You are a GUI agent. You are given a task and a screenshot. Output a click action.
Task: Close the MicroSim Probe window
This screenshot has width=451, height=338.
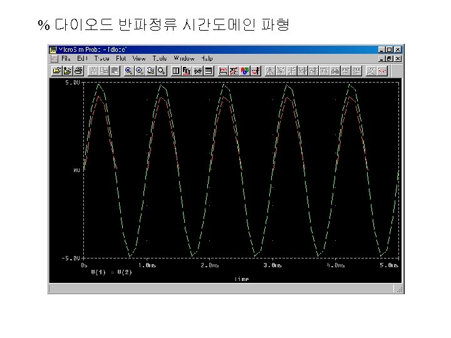click(x=398, y=50)
